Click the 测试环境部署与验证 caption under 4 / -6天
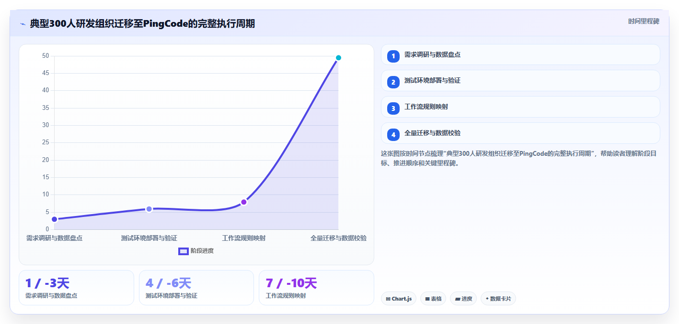This screenshot has height=324, width=679. tap(172, 296)
